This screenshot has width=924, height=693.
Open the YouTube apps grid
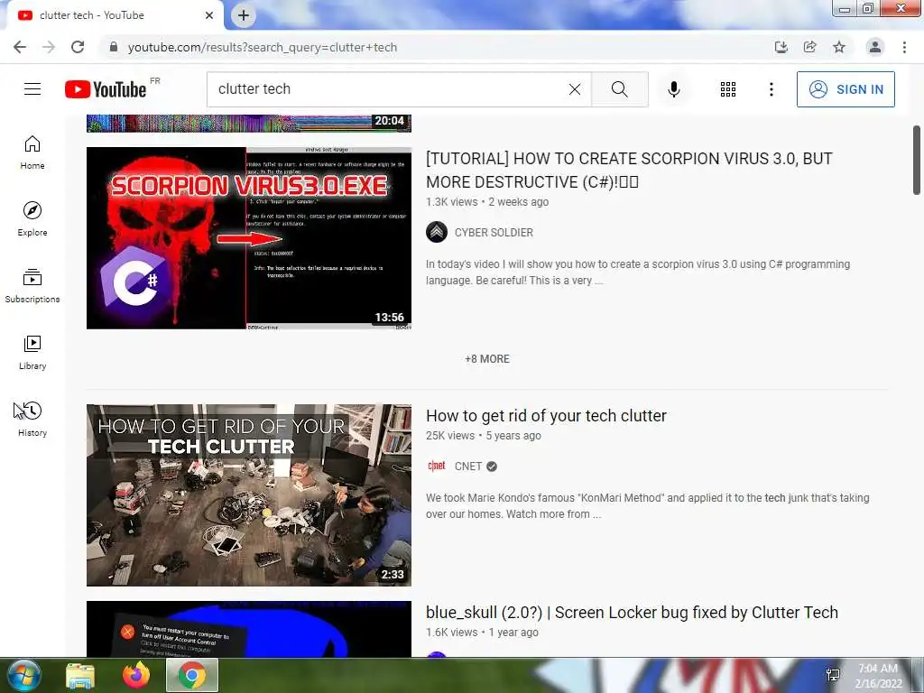click(x=728, y=89)
